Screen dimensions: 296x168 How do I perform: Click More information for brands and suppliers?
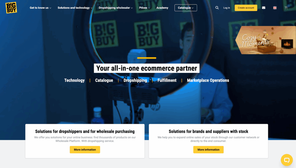208,150
